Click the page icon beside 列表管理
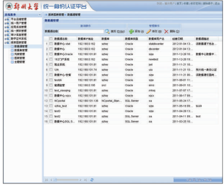Screen dimensions: 224x185 tap(12, 54)
